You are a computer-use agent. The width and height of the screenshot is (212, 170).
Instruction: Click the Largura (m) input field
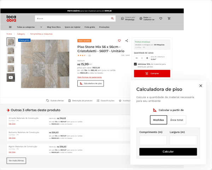tap(183, 140)
